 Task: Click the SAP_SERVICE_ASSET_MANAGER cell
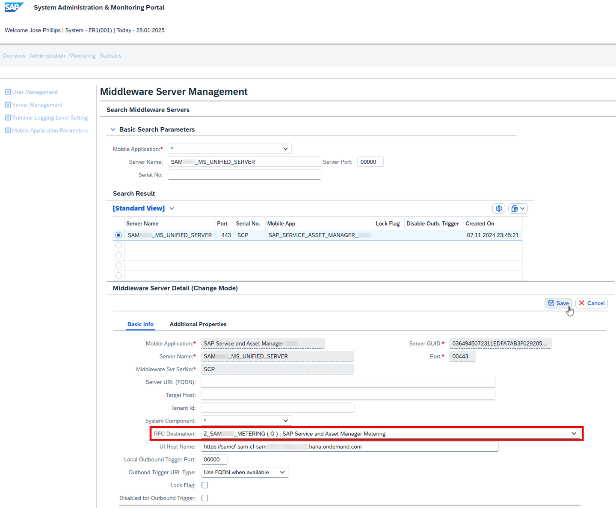[320, 235]
